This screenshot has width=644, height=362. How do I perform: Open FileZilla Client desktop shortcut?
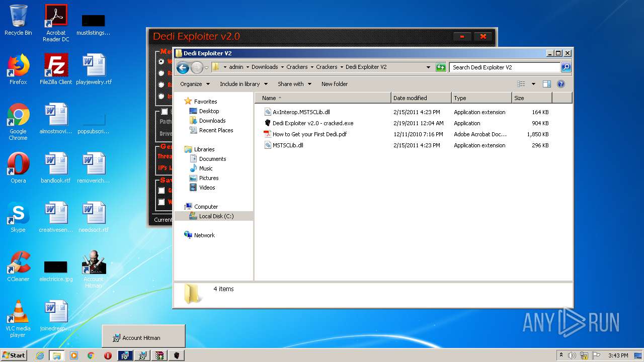(x=56, y=69)
